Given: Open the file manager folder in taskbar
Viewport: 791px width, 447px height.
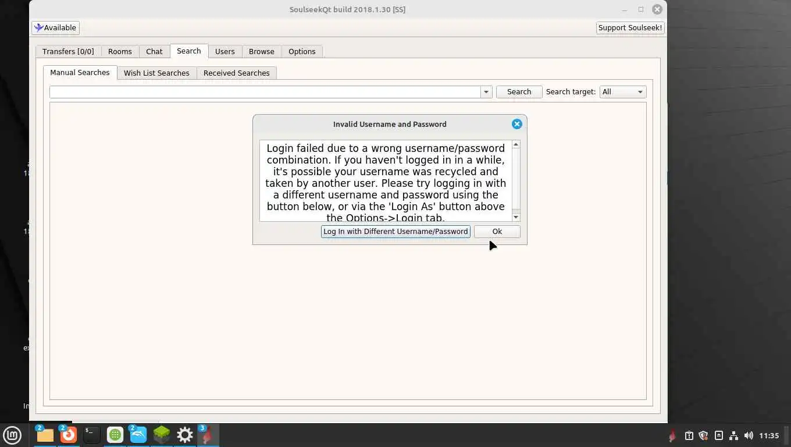Looking at the screenshot, I should click(45, 435).
